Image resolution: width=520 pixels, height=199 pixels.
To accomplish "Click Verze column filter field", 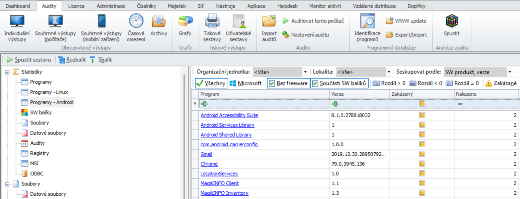I will [359, 104].
